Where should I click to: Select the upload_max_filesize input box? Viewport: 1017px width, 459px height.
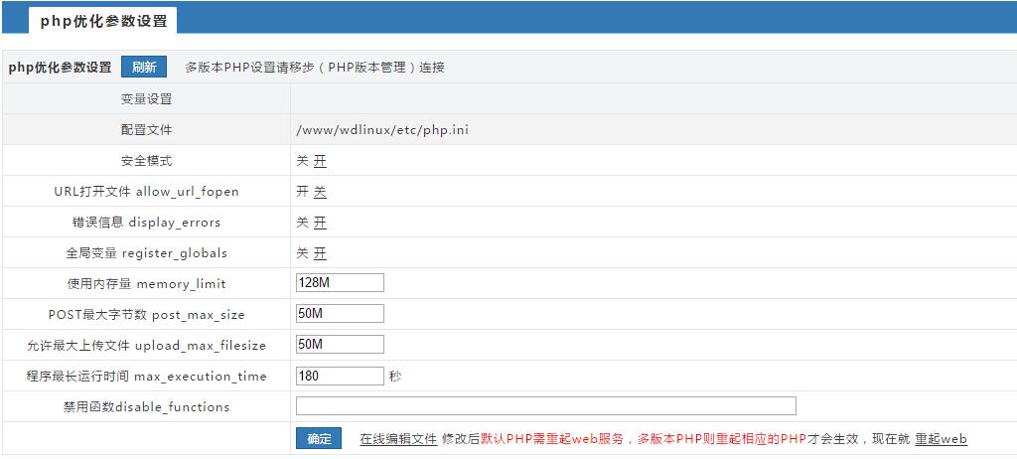tap(340, 345)
